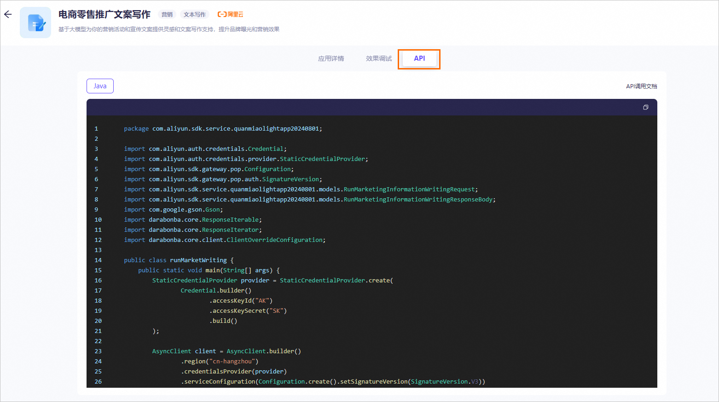Click the .serviceConfiguration(...) line
Image resolution: width=719 pixels, height=402 pixels.
pos(333,382)
